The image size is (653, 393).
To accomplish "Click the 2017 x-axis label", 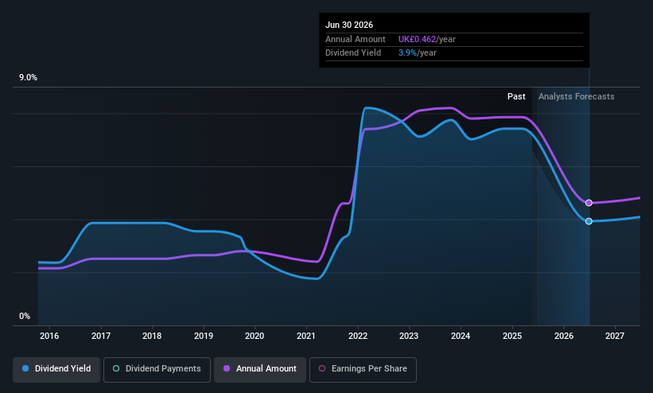I will click(x=101, y=336).
